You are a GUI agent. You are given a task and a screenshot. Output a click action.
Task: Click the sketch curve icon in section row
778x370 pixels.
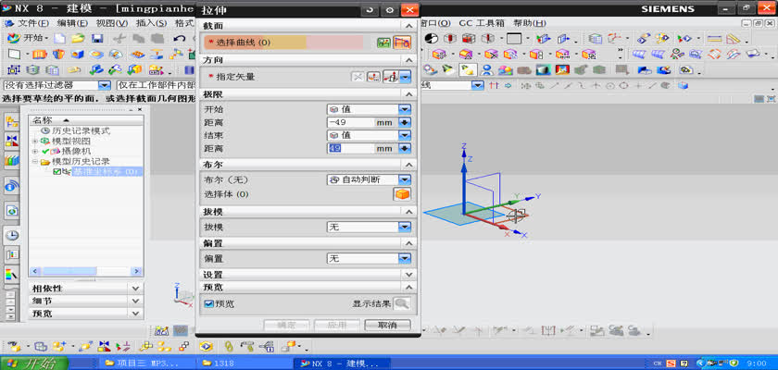tap(384, 43)
